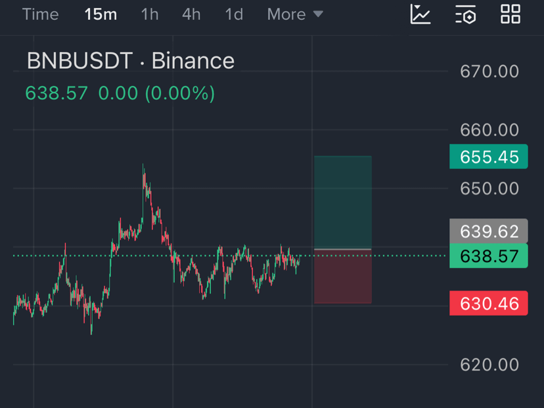
Task: Open the four-square grid layout icon
Action: [x=510, y=14]
